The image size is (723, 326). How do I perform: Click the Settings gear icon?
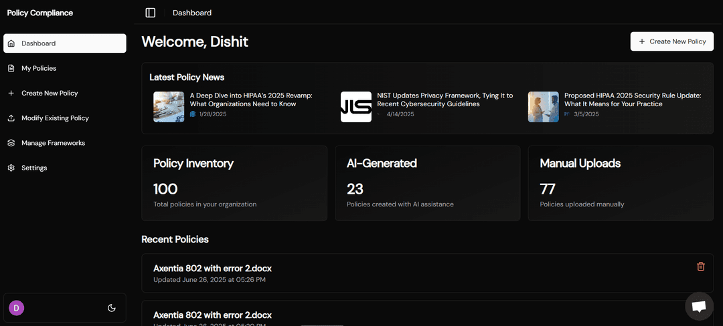[x=11, y=168]
